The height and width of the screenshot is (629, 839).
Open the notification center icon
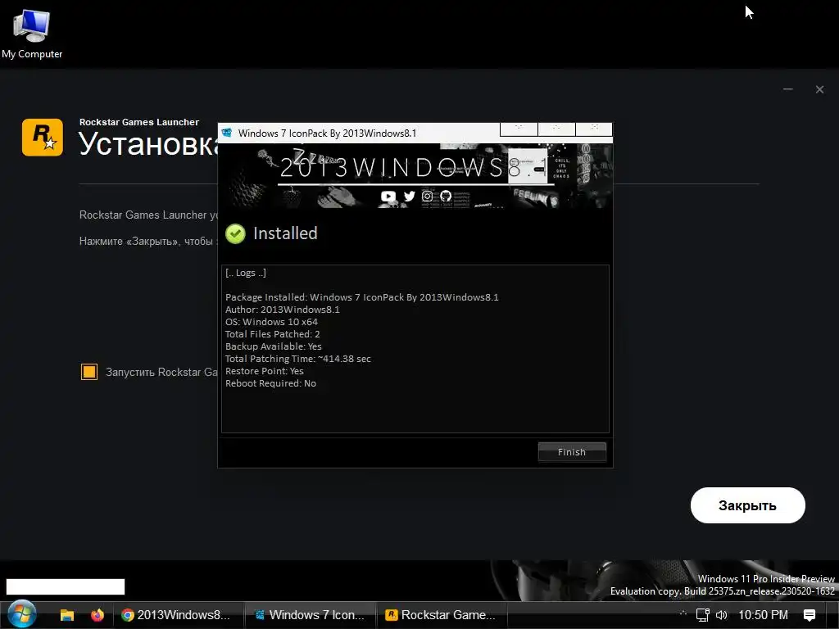coord(810,615)
